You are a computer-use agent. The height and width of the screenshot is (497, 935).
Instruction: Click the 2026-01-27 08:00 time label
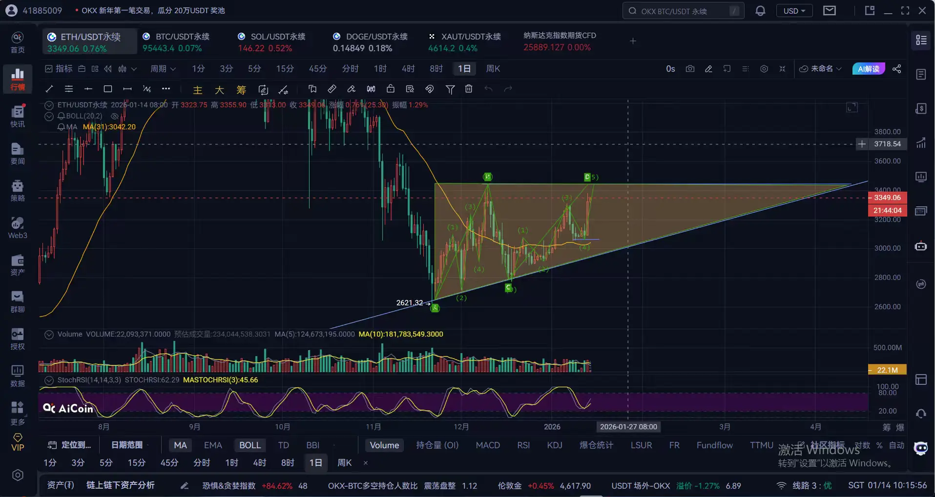tap(628, 427)
